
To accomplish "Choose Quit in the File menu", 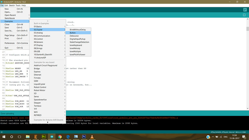I will click(x=15, y=48).
